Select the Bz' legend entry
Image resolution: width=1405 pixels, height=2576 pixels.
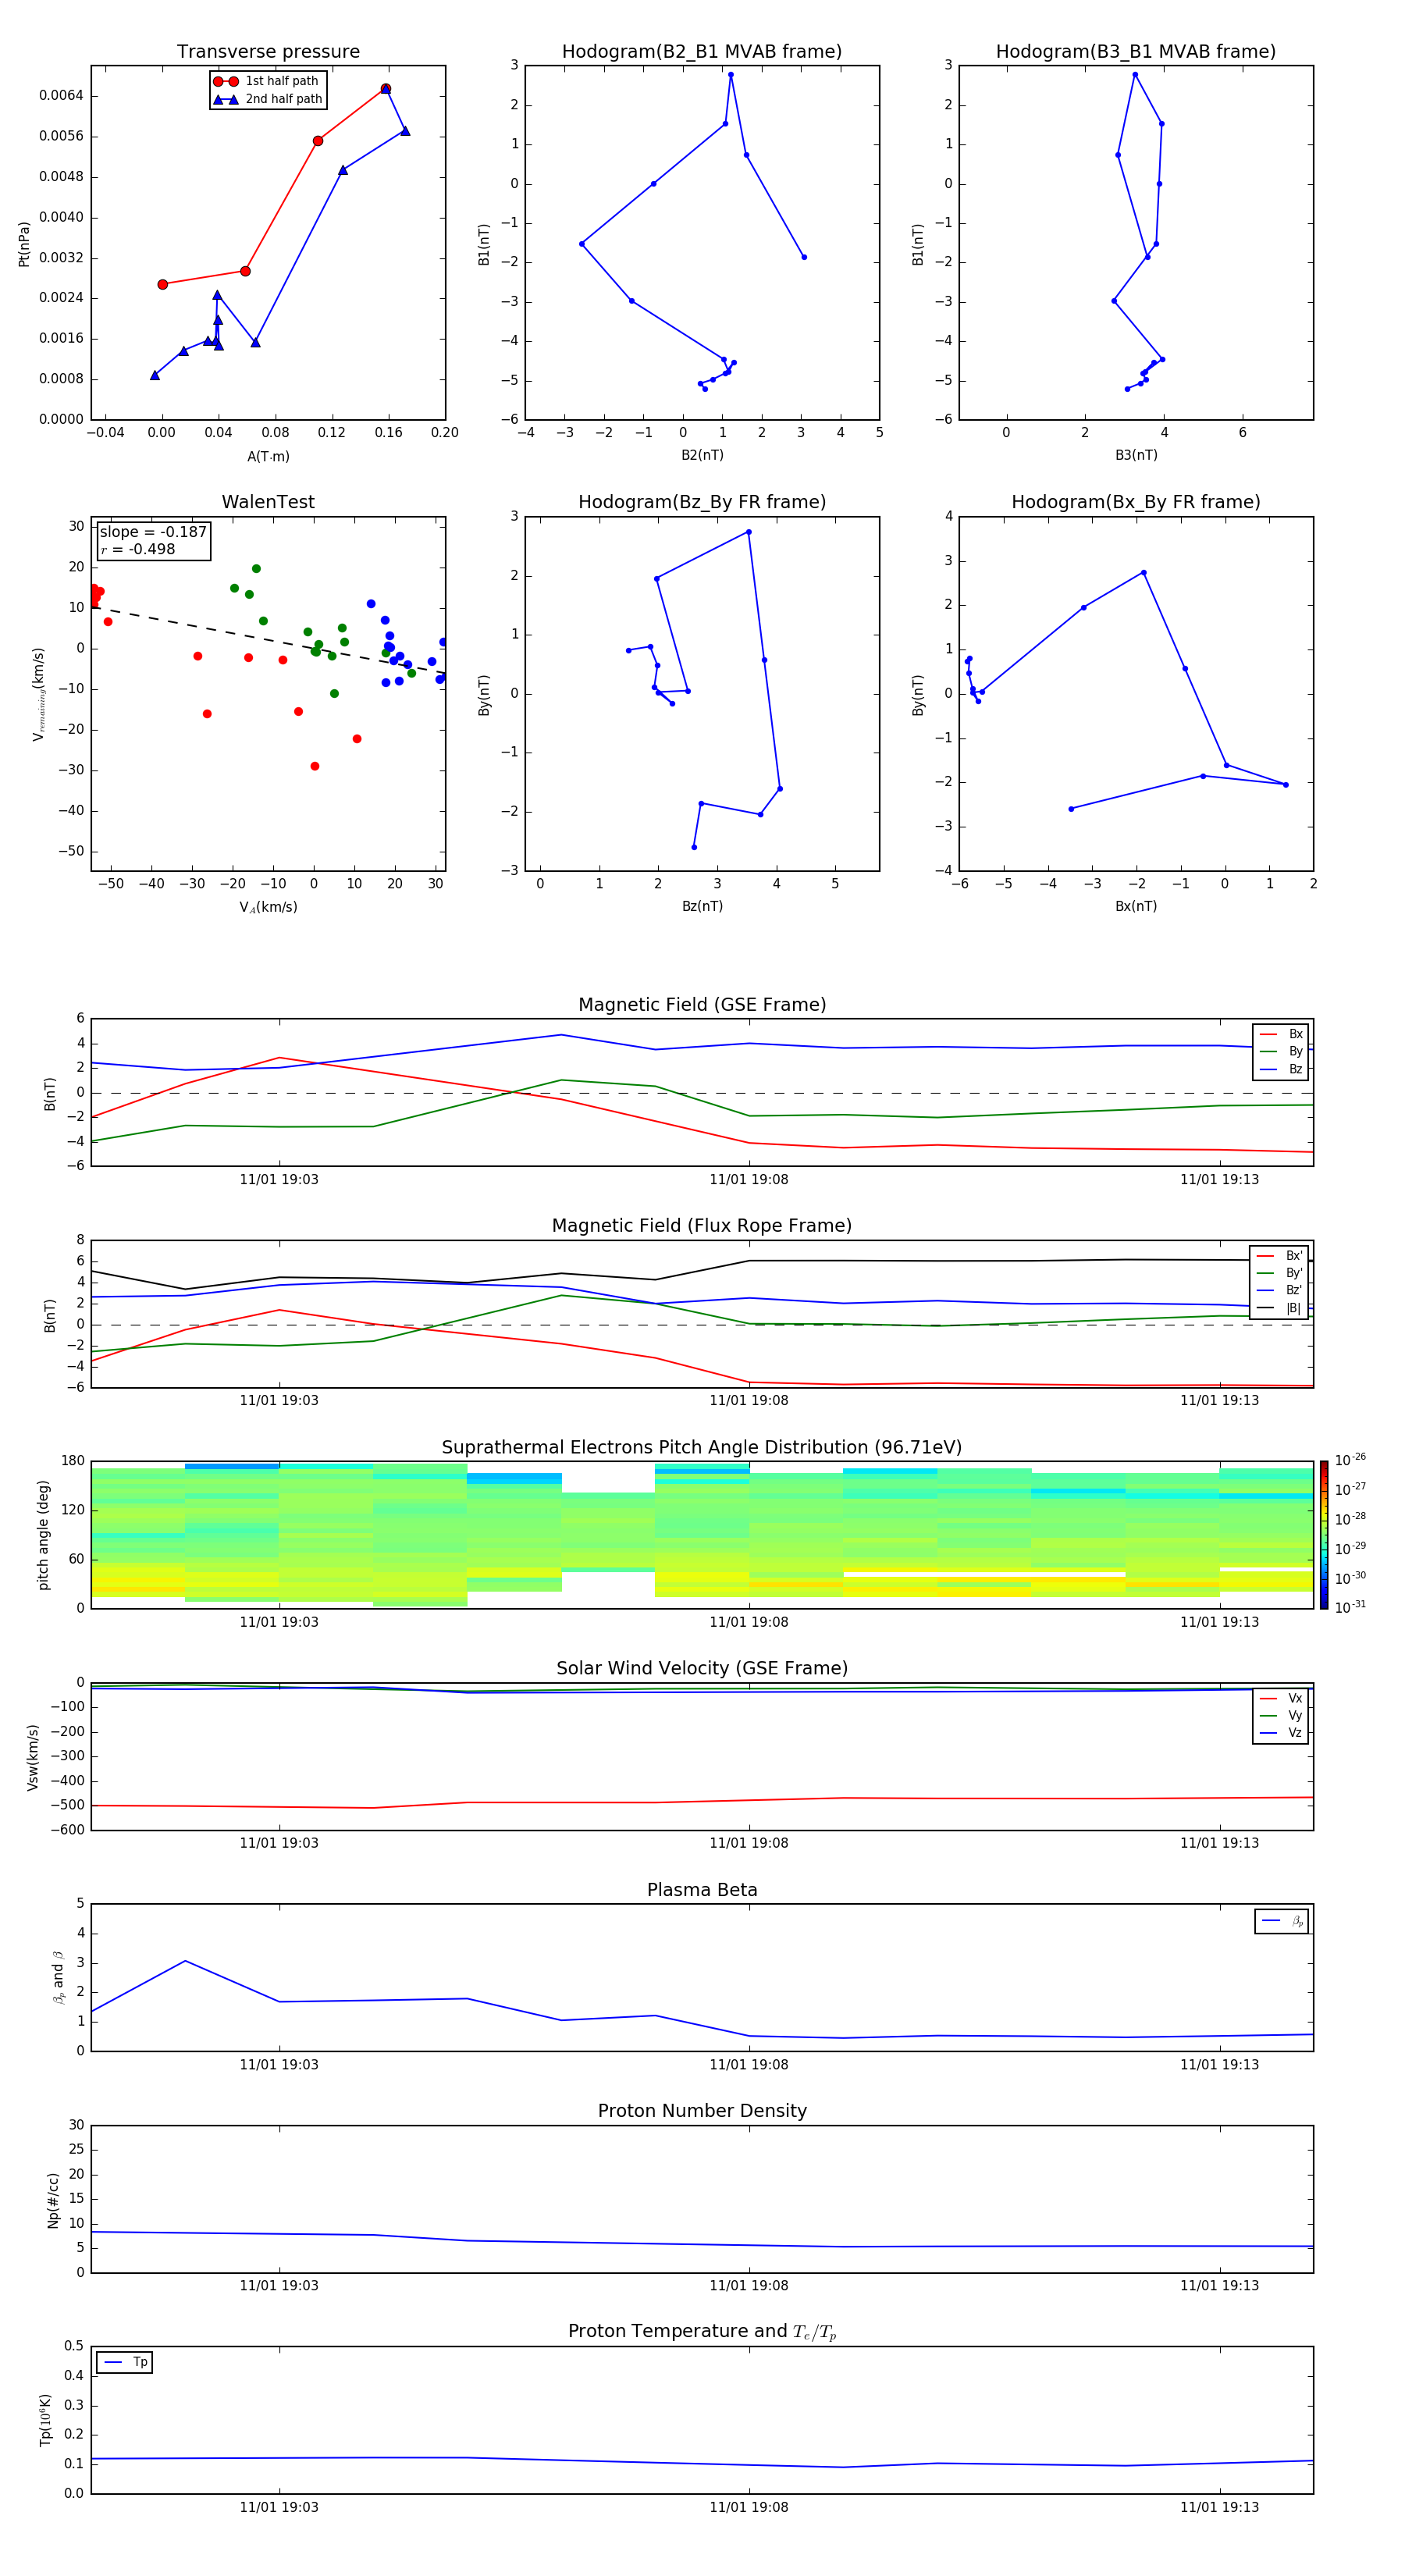[x=1280, y=1290]
